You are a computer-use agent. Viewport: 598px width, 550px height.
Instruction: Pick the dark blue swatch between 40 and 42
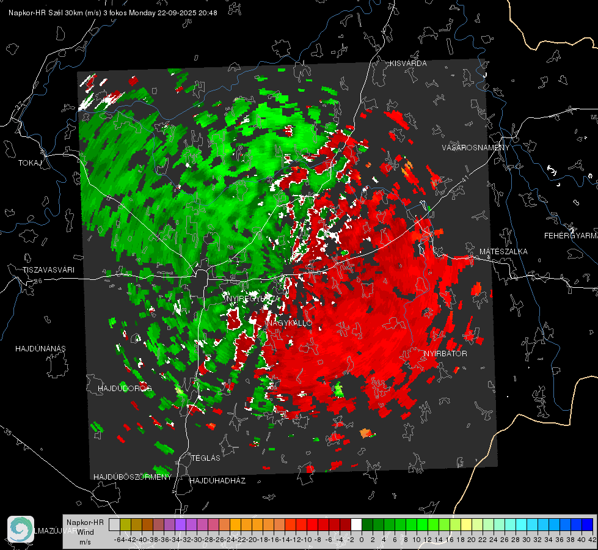click(x=588, y=525)
